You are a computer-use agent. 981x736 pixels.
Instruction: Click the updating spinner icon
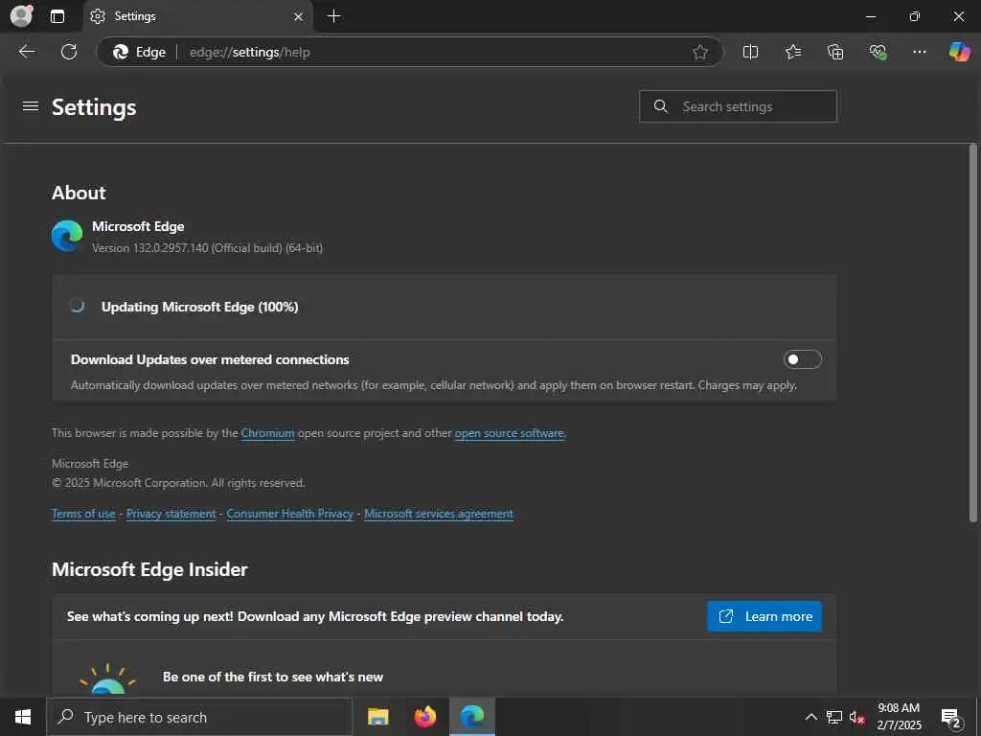[77, 306]
